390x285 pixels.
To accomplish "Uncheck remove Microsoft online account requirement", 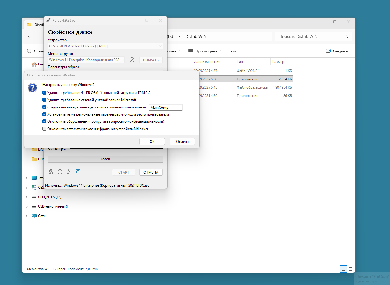I will tap(44, 100).
